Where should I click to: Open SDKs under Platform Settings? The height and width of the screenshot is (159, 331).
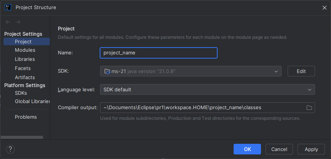(x=21, y=92)
